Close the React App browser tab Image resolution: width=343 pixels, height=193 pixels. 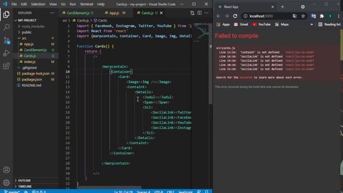(x=273, y=7)
